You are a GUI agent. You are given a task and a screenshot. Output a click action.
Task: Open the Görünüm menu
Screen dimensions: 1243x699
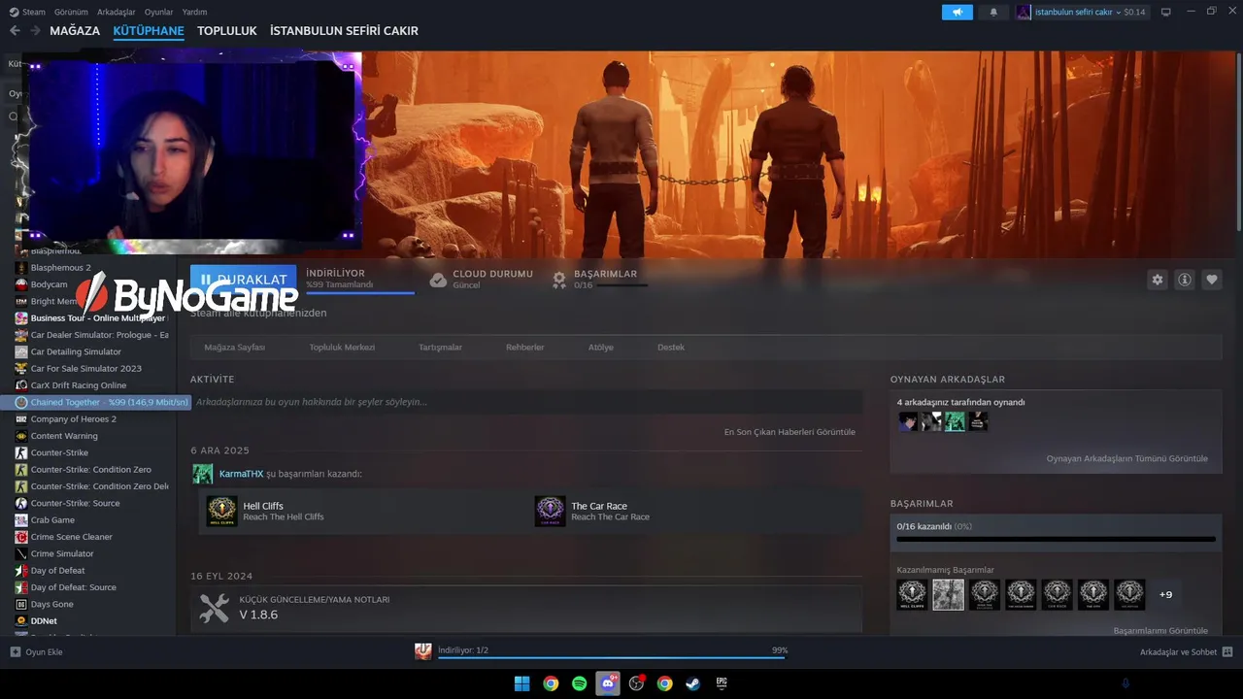(71, 12)
